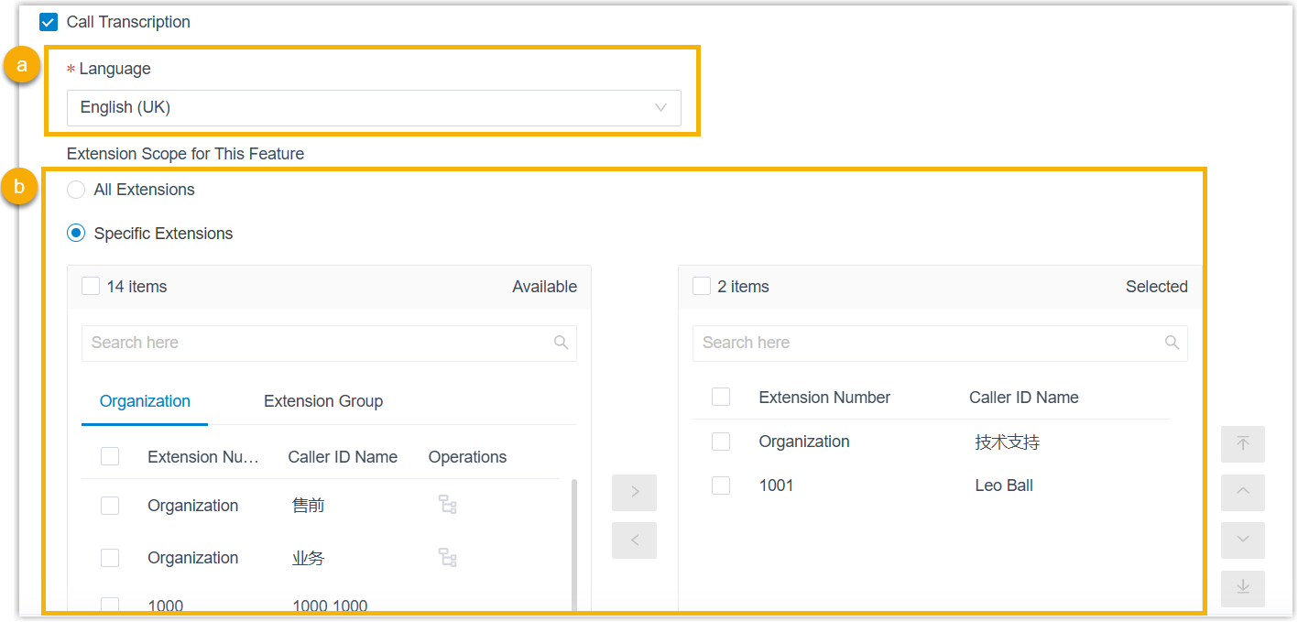Image resolution: width=1298 pixels, height=622 pixels.
Task: Select the All Extensions radio button
Action: 77,190
